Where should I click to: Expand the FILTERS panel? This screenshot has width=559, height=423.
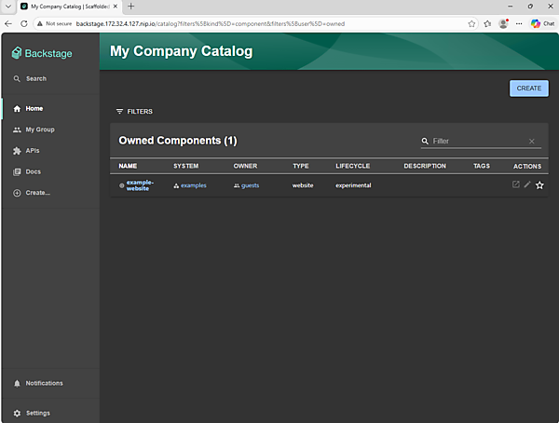click(x=134, y=111)
